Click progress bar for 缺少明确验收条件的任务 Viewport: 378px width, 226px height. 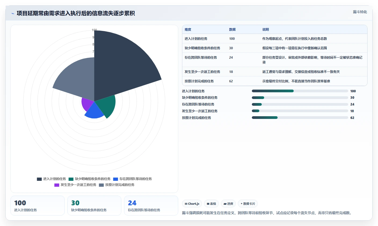tap(300, 98)
